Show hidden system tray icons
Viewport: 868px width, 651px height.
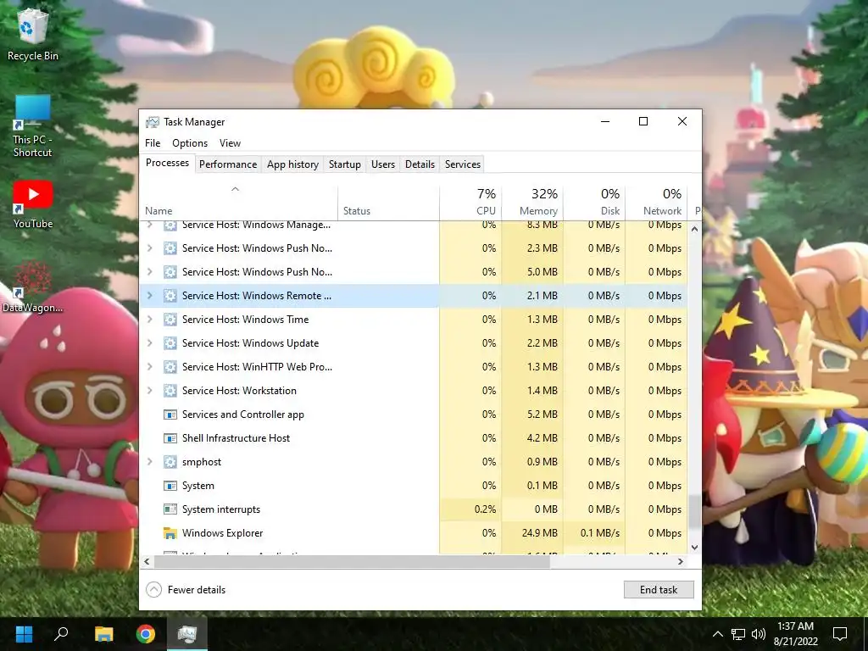tap(717, 634)
